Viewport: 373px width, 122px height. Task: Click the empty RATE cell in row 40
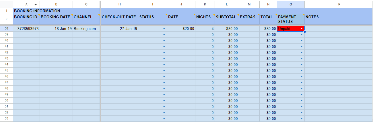(x=181, y=41)
